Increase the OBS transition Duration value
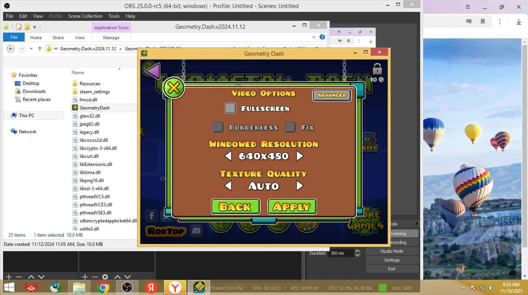 tap(358, 251)
